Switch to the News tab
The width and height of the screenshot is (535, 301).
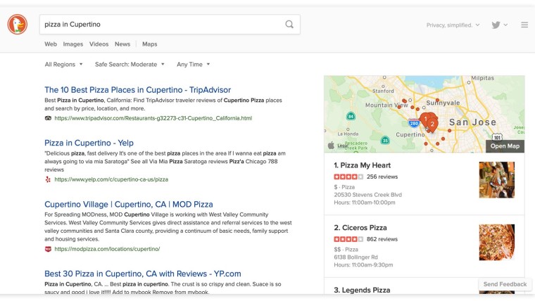[122, 44]
